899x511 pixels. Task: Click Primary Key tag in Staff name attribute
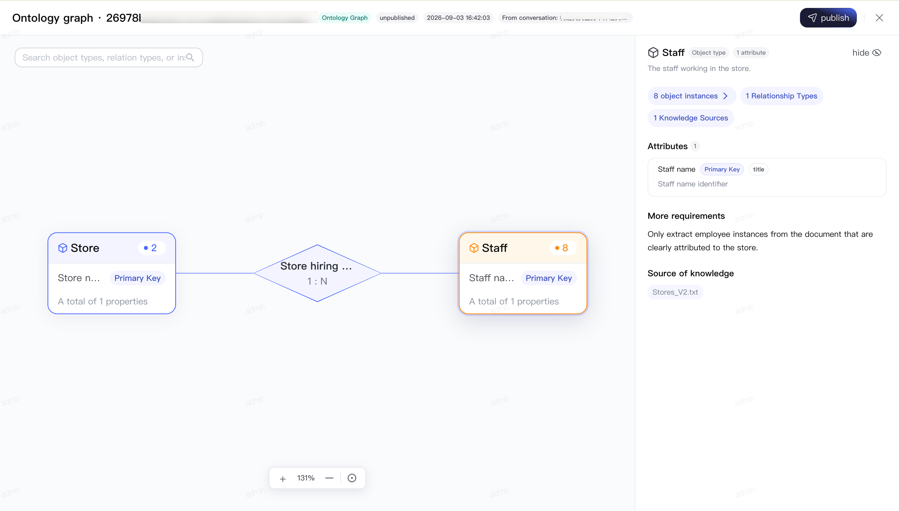[722, 169]
